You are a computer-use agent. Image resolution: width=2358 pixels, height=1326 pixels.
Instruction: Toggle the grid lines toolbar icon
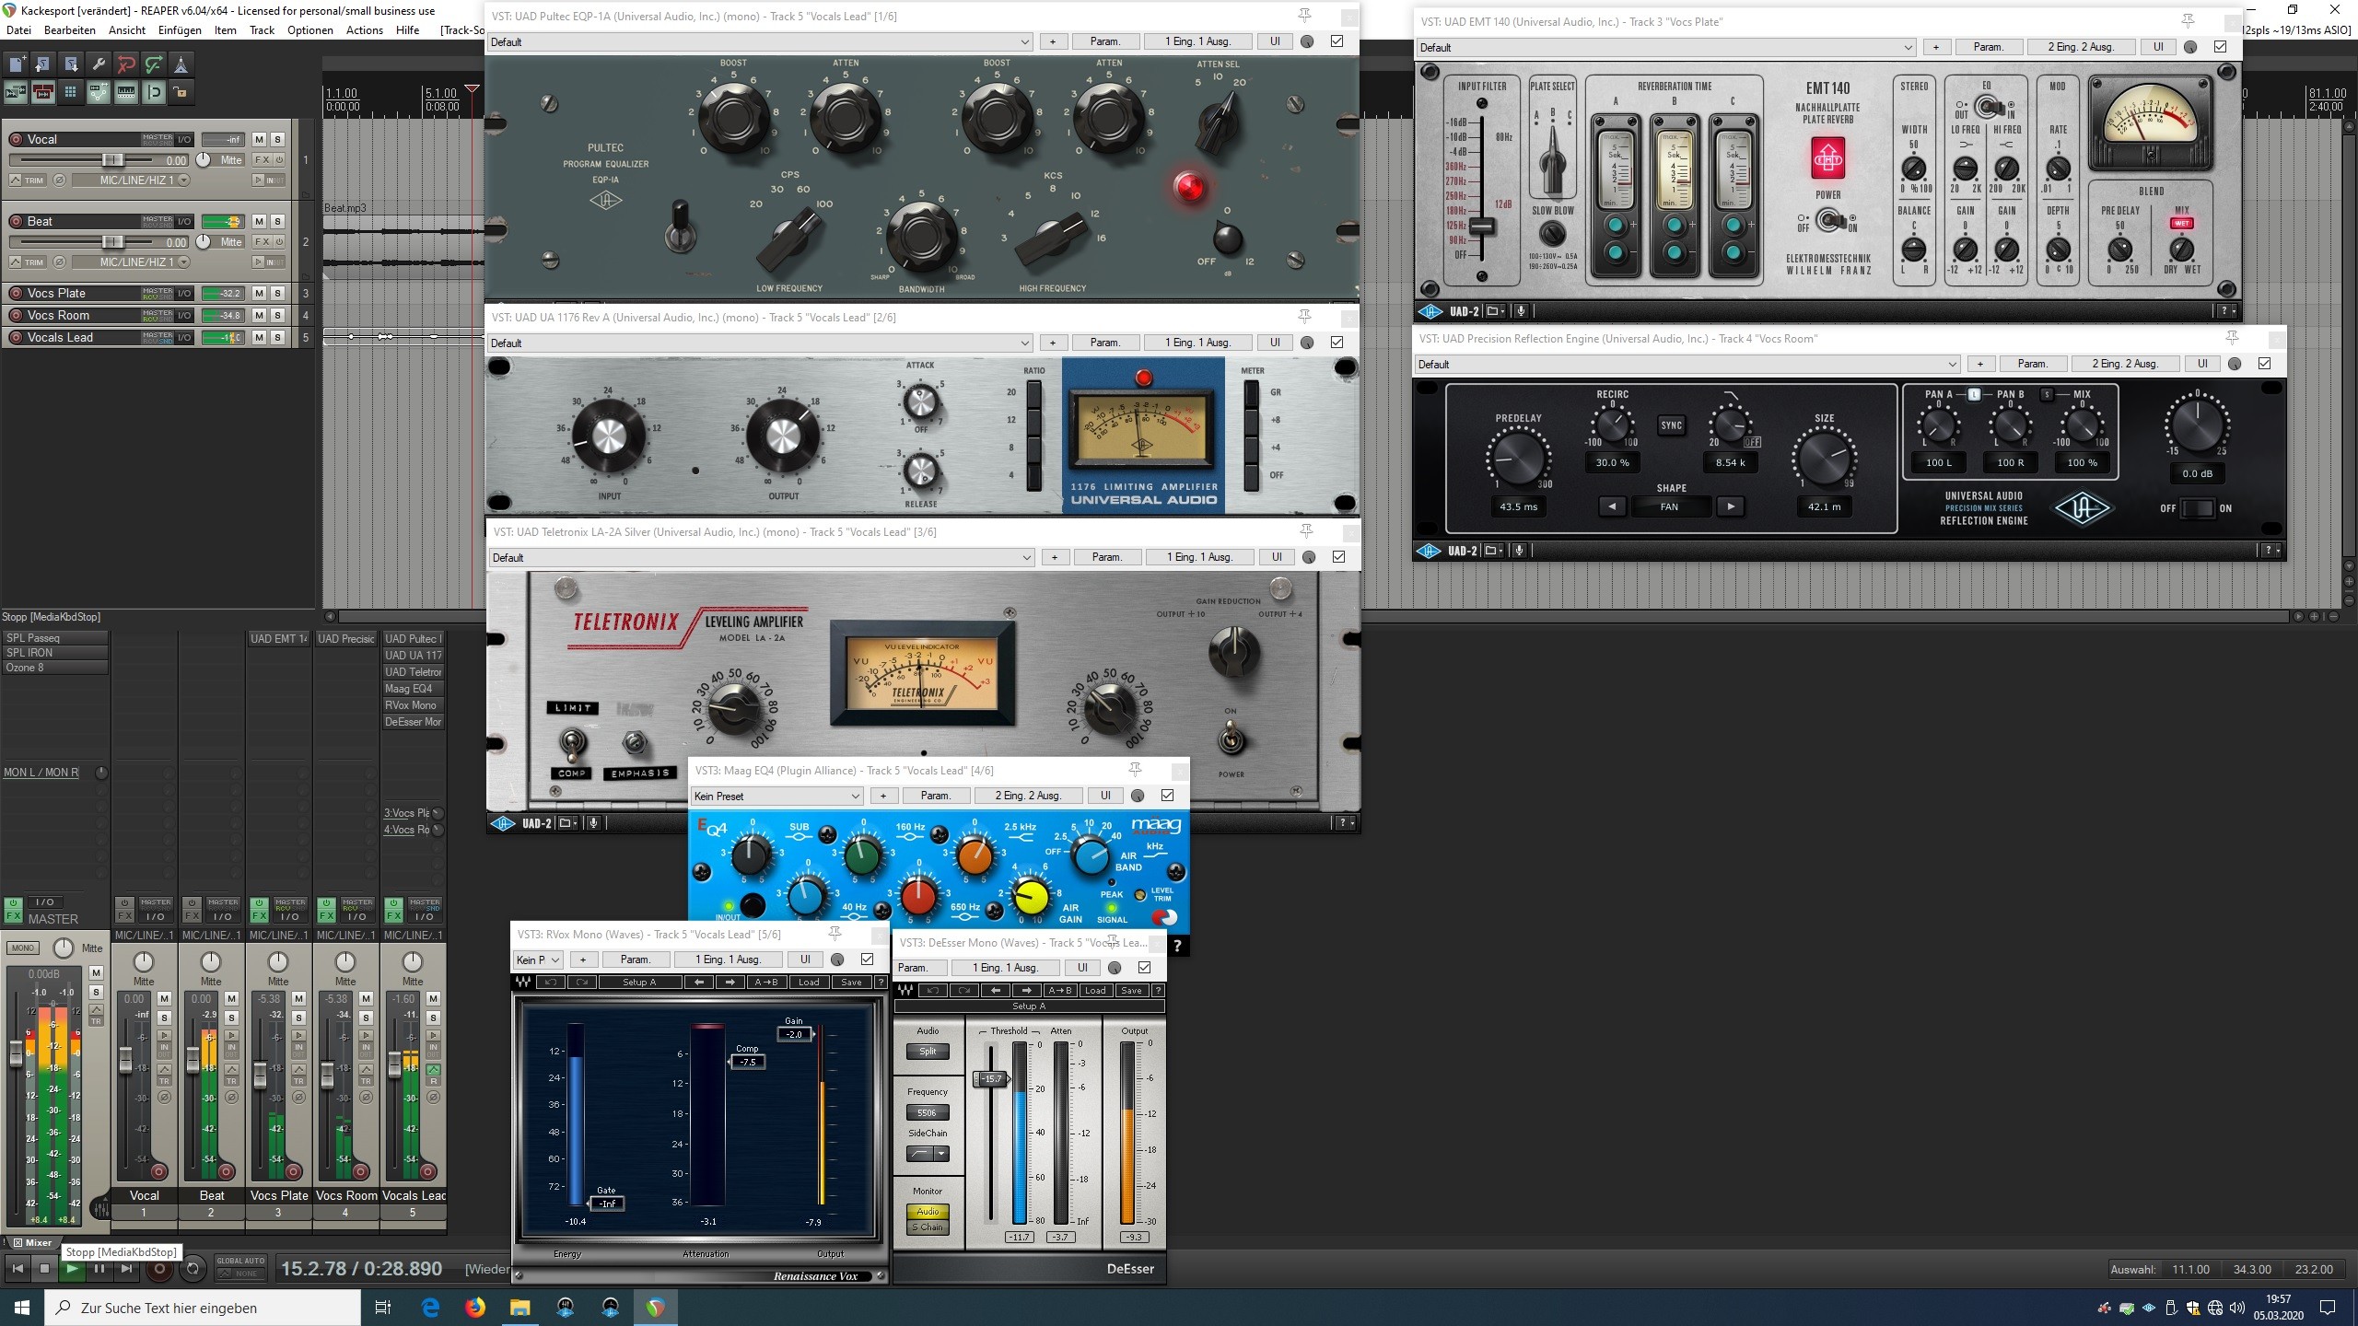[x=70, y=92]
